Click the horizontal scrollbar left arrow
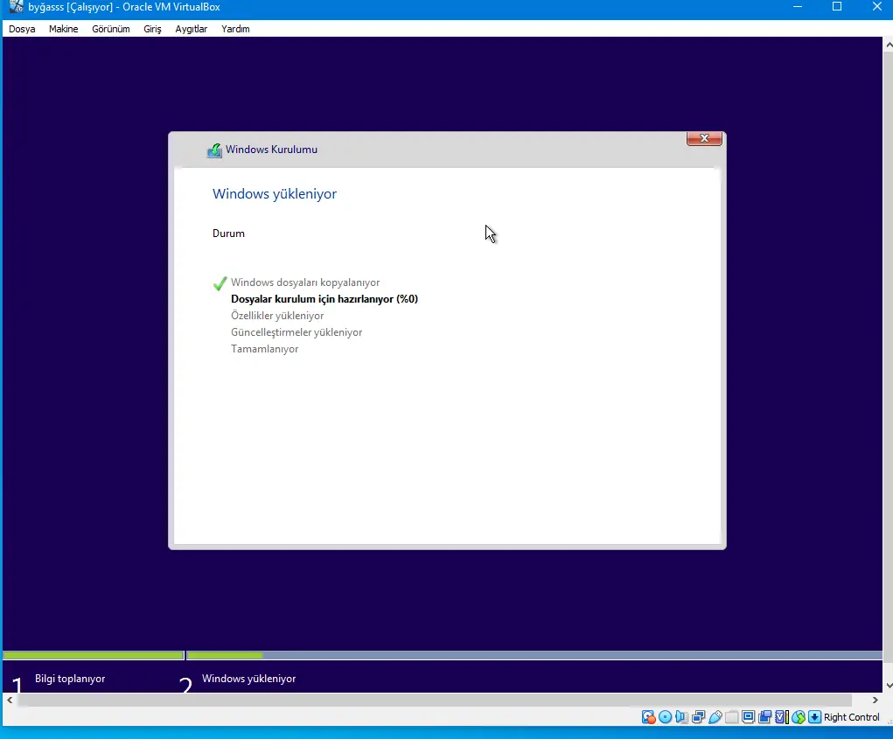The height and width of the screenshot is (739, 893). tap(10, 700)
